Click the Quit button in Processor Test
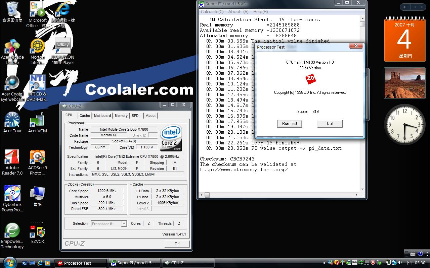The height and width of the screenshot is (268, 430). (x=330, y=124)
